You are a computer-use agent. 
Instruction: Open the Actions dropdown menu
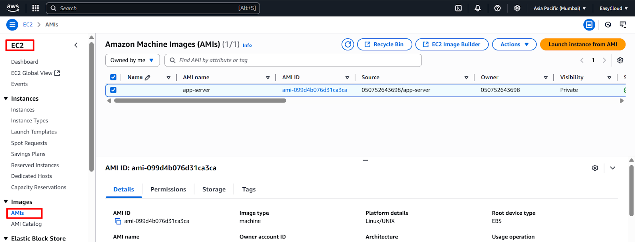514,44
